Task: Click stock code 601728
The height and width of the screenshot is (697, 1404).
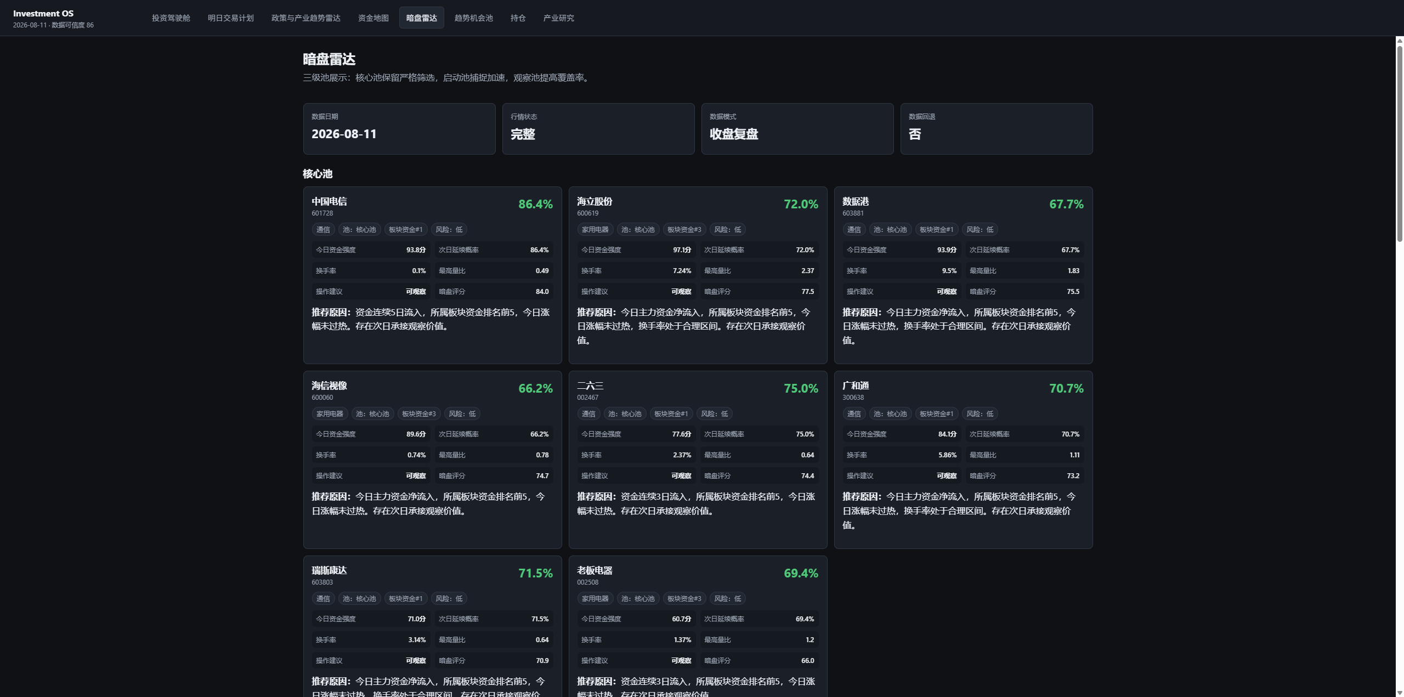Action: [x=322, y=213]
